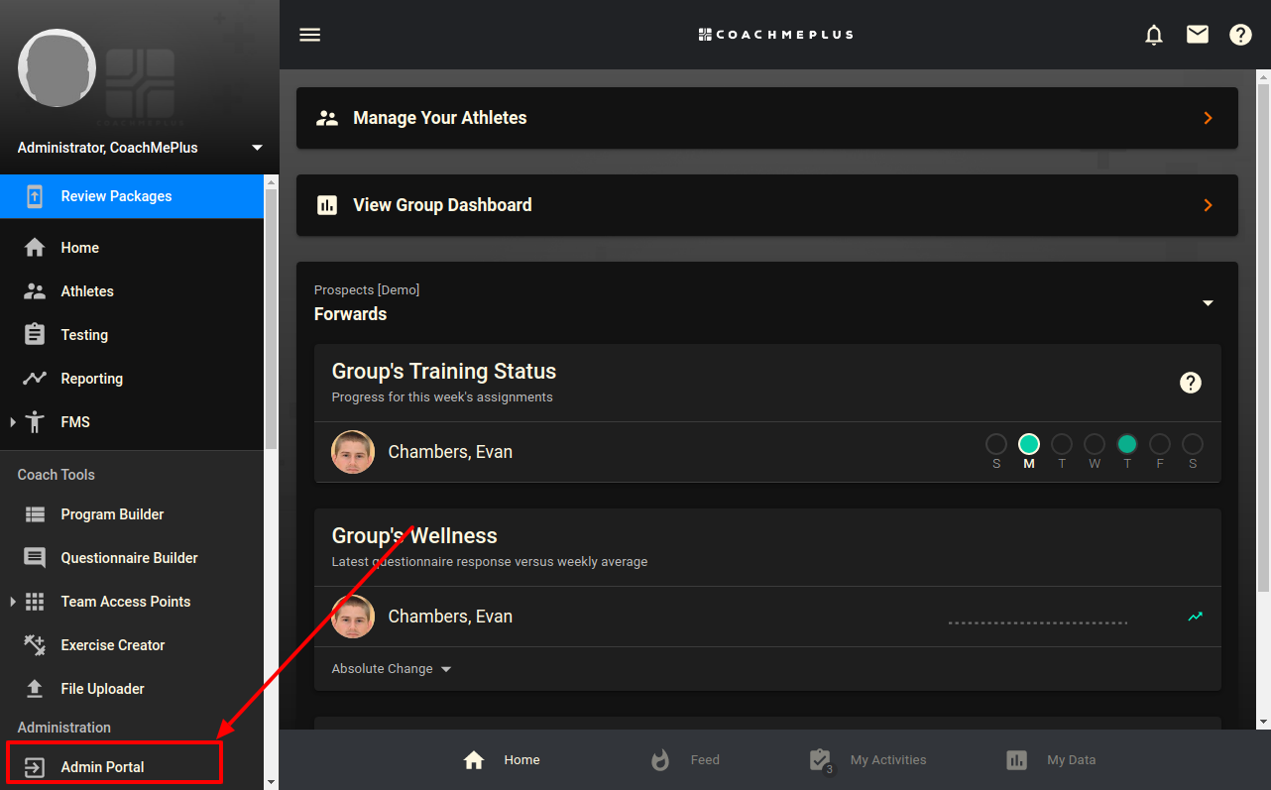Click the File Uploader upload icon
Viewport: 1271px width, 790px height.
(35, 689)
